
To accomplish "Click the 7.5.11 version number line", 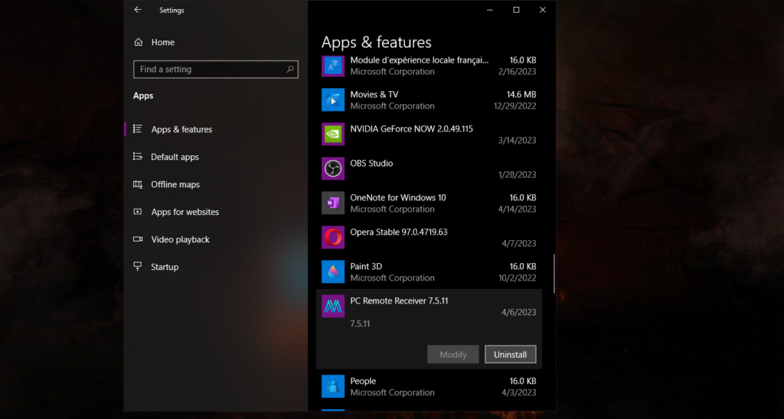I will (360, 323).
